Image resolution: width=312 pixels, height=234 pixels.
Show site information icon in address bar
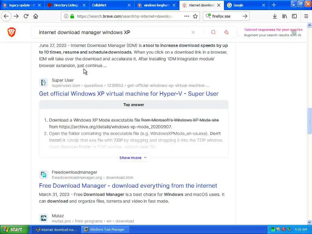click(66, 16)
